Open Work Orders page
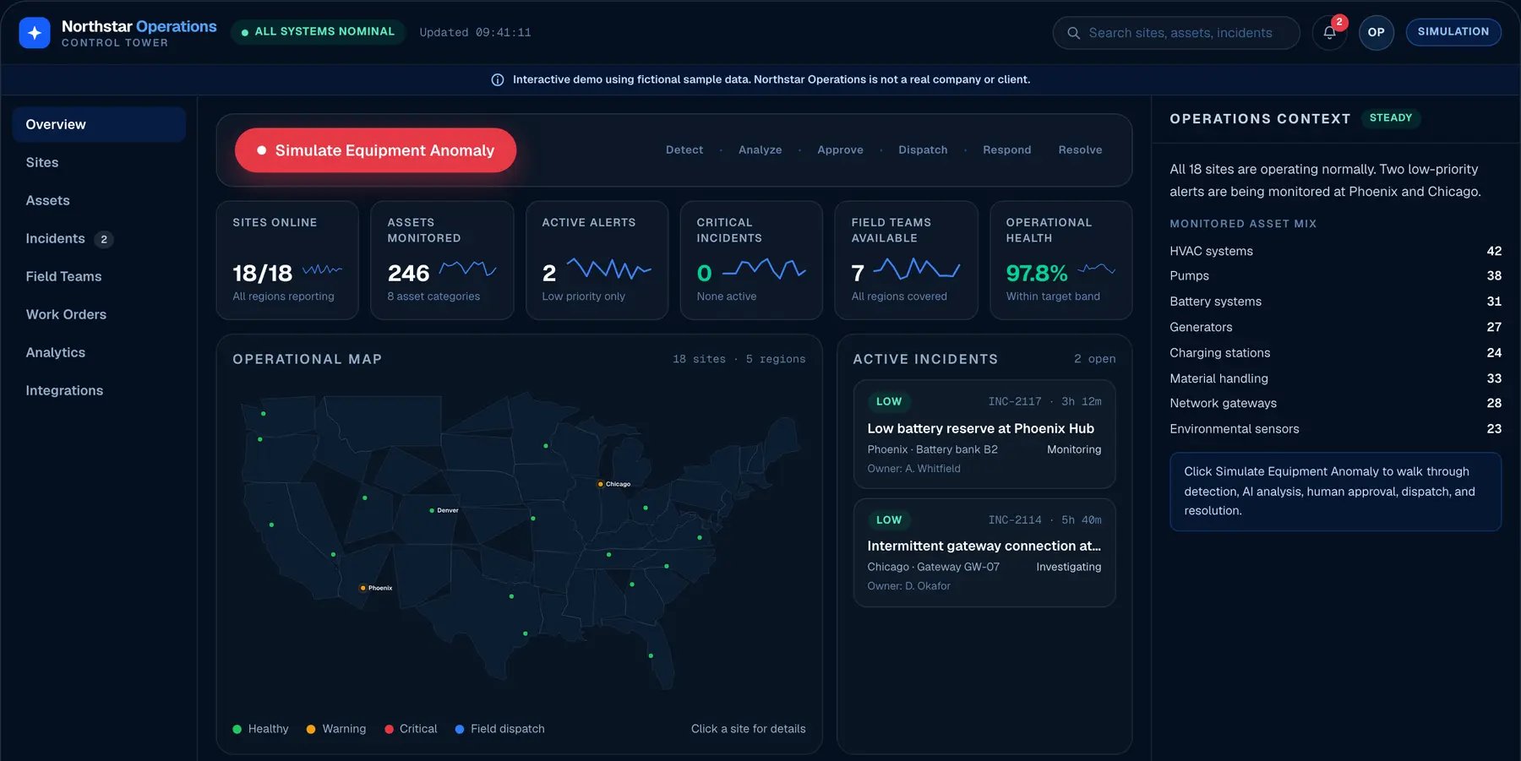The image size is (1521, 761). (x=99, y=314)
